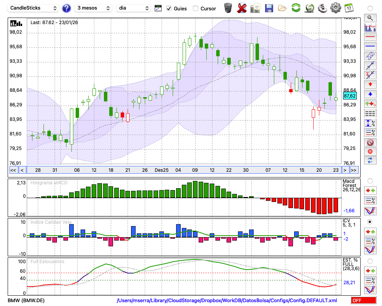
Task: Click the >> scroll to end button
Action: coord(354,170)
